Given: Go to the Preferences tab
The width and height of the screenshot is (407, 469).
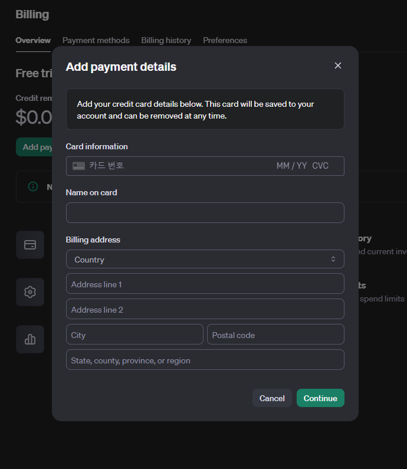Looking at the screenshot, I should tap(225, 40).
